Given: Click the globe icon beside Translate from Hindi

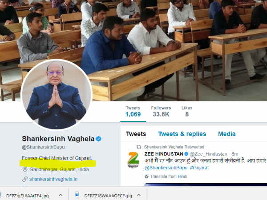Looking at the screenshot, I should point(146,176).
